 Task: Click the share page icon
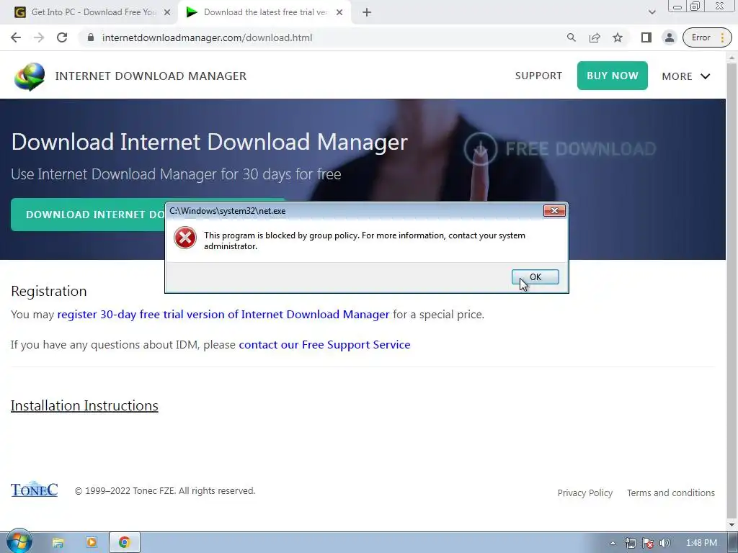pyautogui.click(x=595, y=37)
